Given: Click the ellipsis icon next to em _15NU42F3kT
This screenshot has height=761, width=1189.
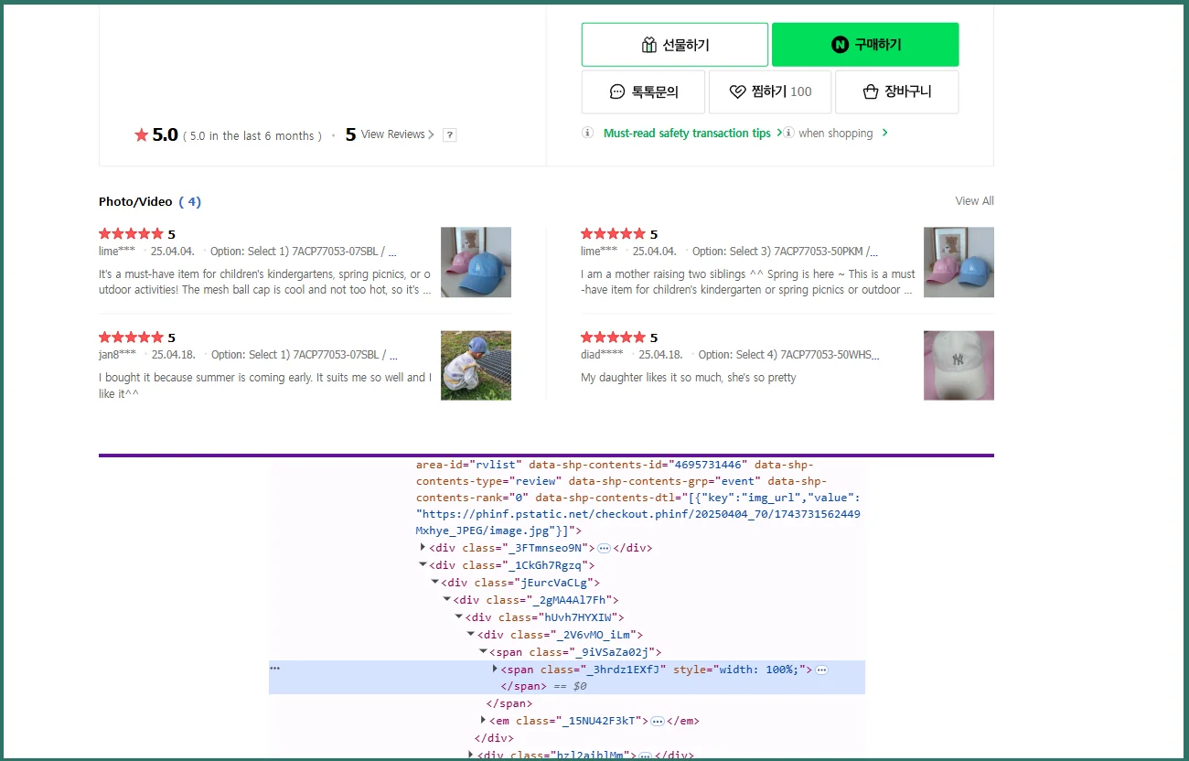Looking at the screenshot, I should coord(658,721).
